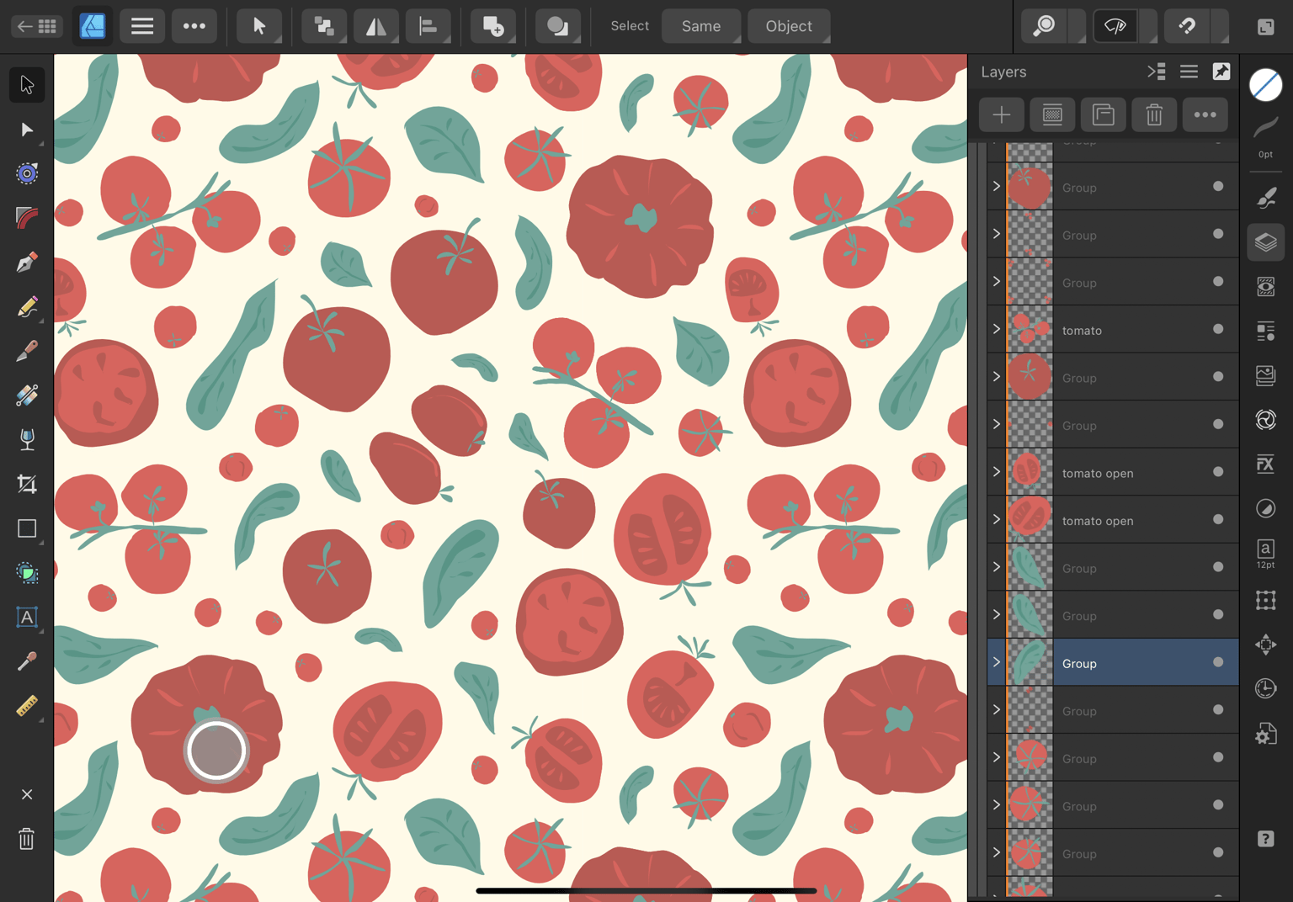Select the Fill gradient tool

27,395
